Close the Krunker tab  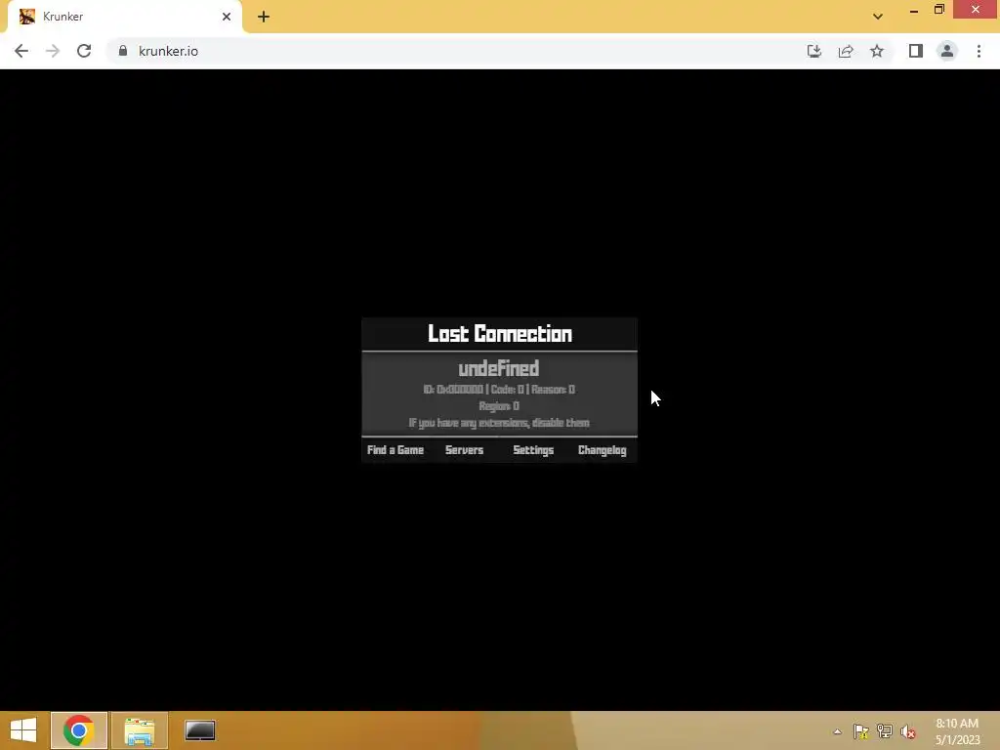click(227, 17)
